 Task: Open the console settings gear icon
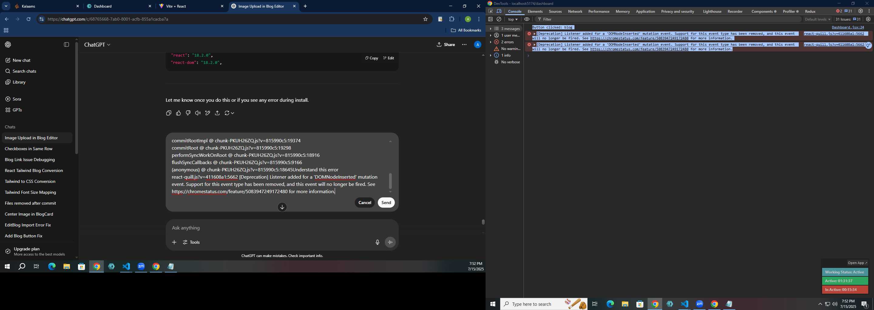pyautogui.click(x=868, y=19)
